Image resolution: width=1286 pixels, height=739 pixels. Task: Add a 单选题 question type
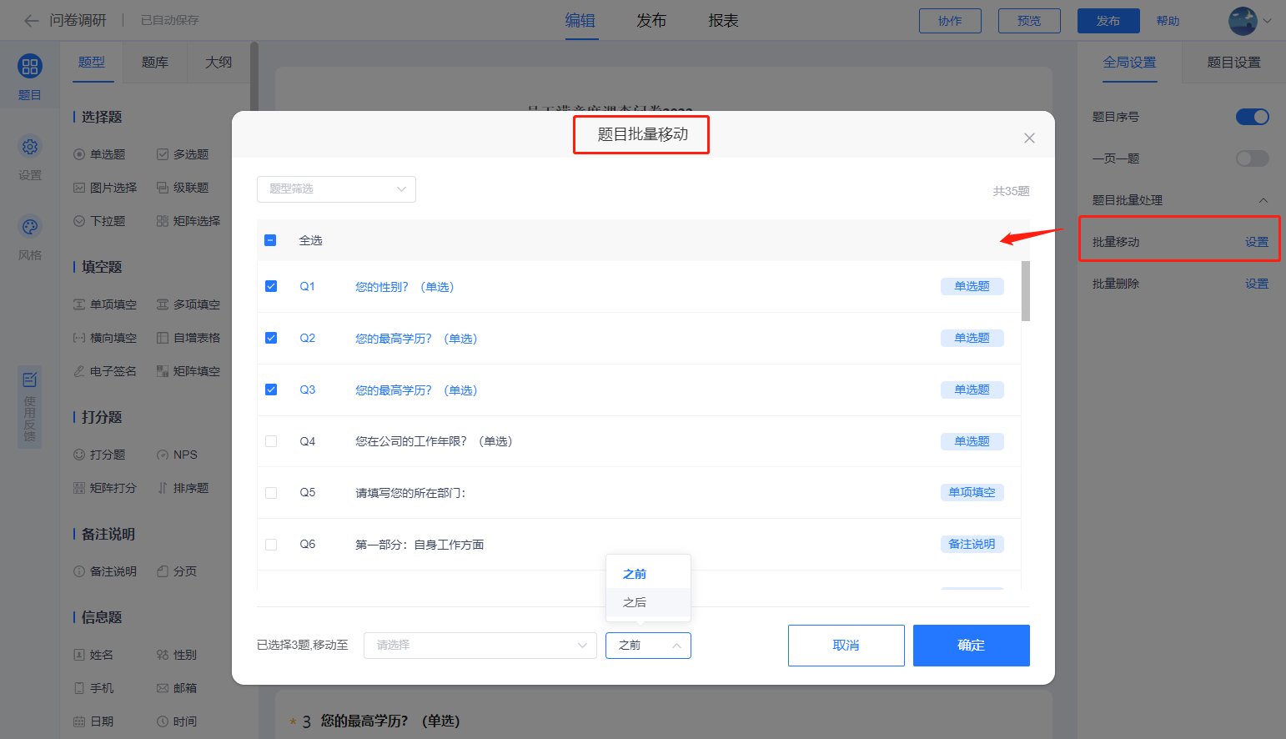[x=99, y=154]
